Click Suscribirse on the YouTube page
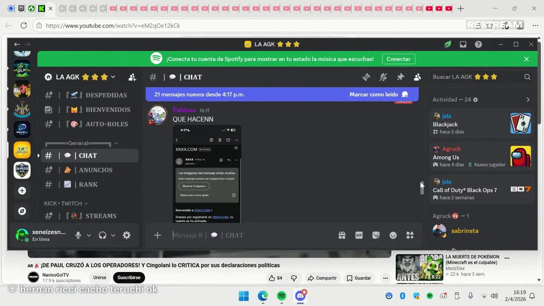This screenshot has width=544, height=306. click(129, 278)
